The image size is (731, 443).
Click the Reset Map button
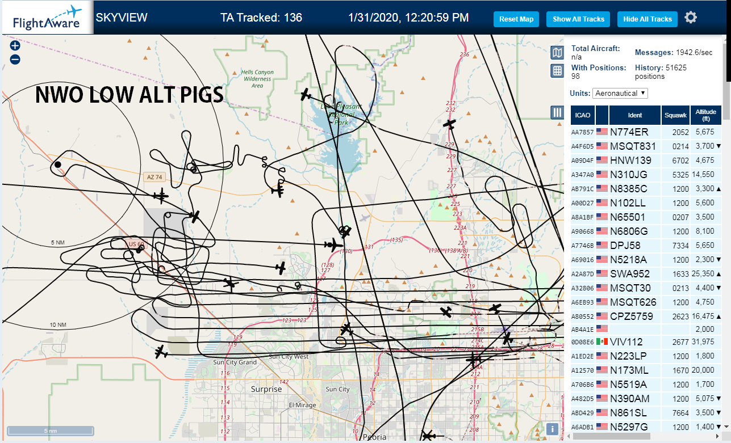[x=516, y=19]
